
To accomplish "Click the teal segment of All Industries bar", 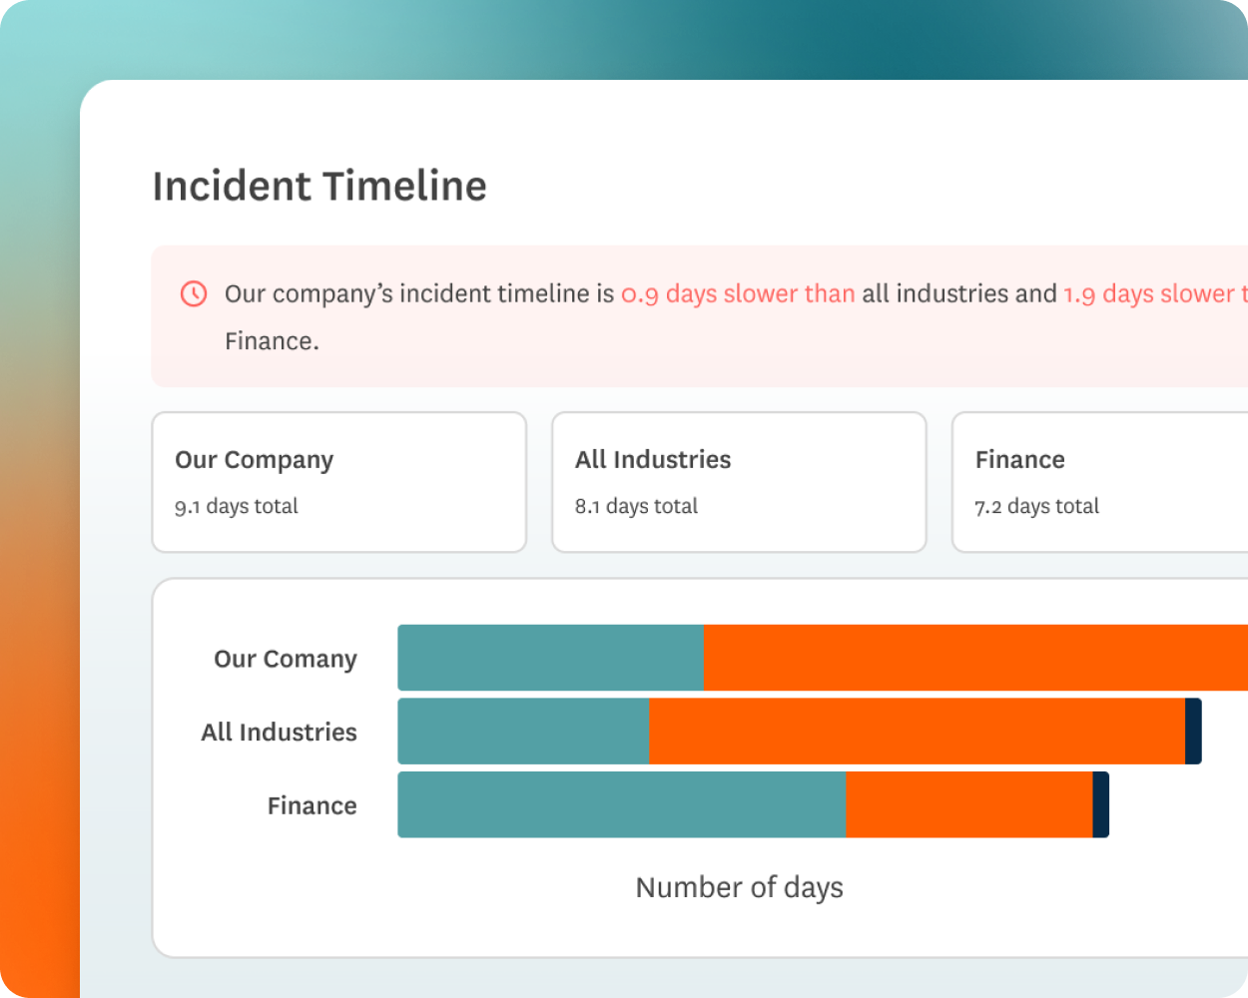I will (x=523, y=732).
